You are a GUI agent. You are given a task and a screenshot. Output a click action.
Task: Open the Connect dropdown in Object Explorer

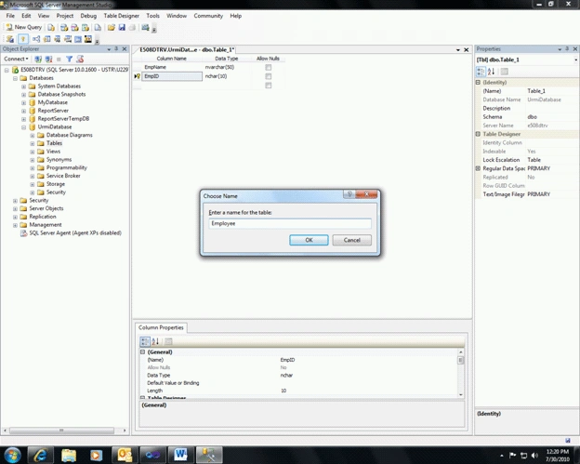16,59
